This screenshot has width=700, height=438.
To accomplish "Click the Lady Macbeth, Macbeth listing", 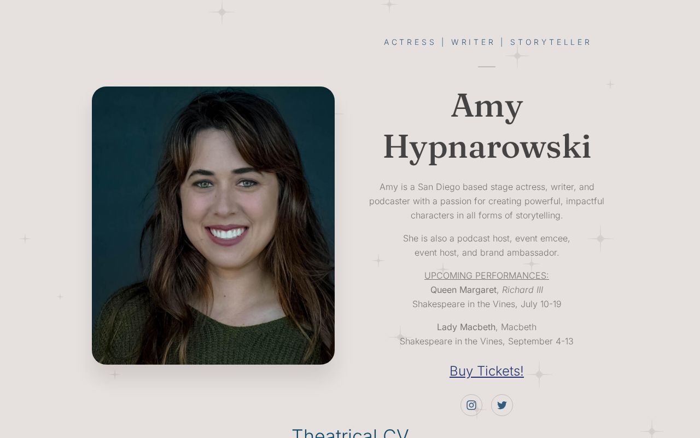I will coord(486,327).
